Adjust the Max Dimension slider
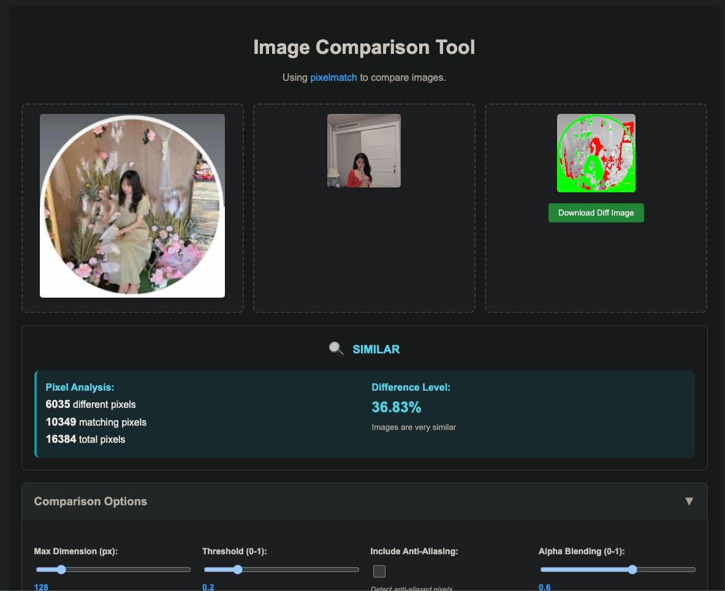 tap(113, 570)
